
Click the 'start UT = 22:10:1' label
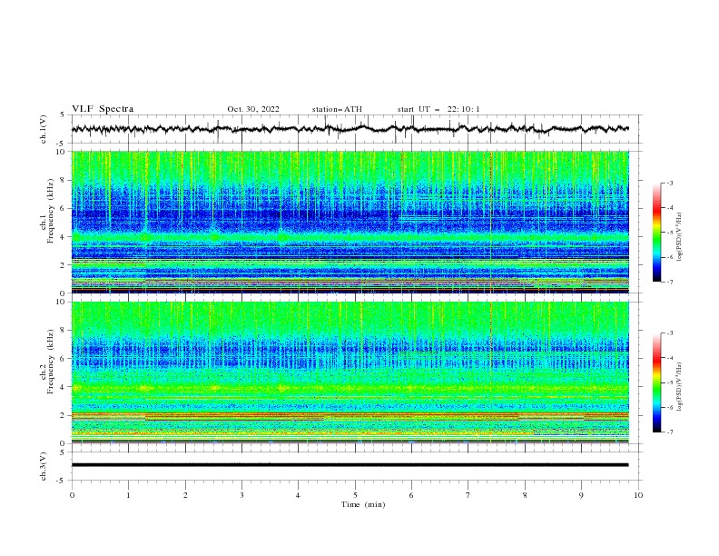point(438,109)
